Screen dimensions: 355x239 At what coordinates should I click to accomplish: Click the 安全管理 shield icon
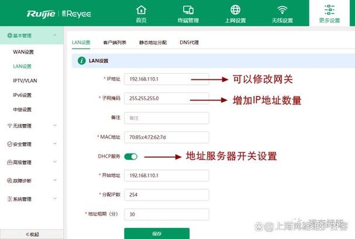(x=9, y=144)
